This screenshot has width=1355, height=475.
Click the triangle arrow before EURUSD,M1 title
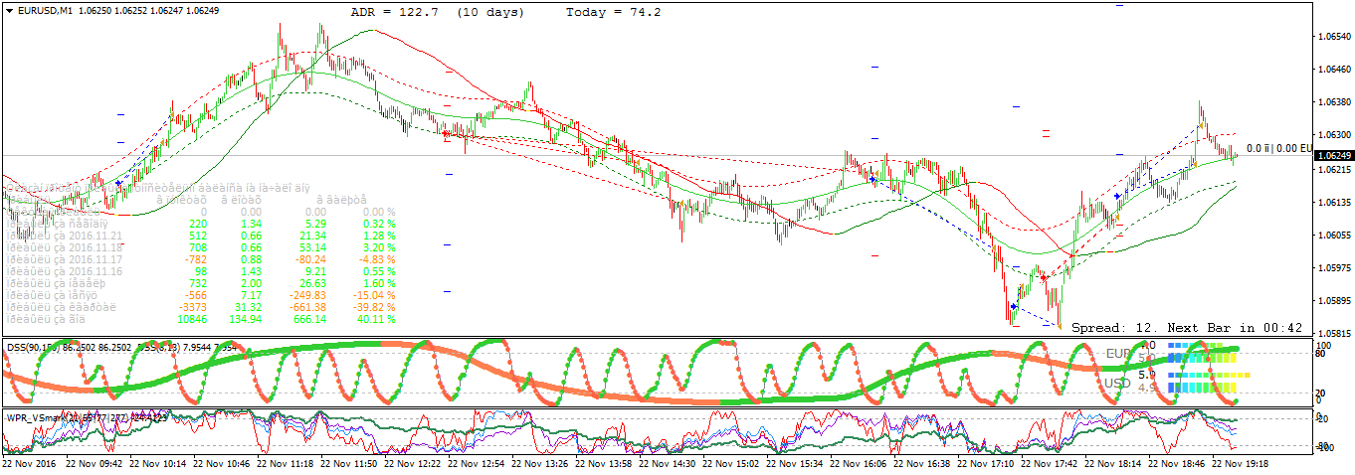pyautogui.click(x=9, y=10)
